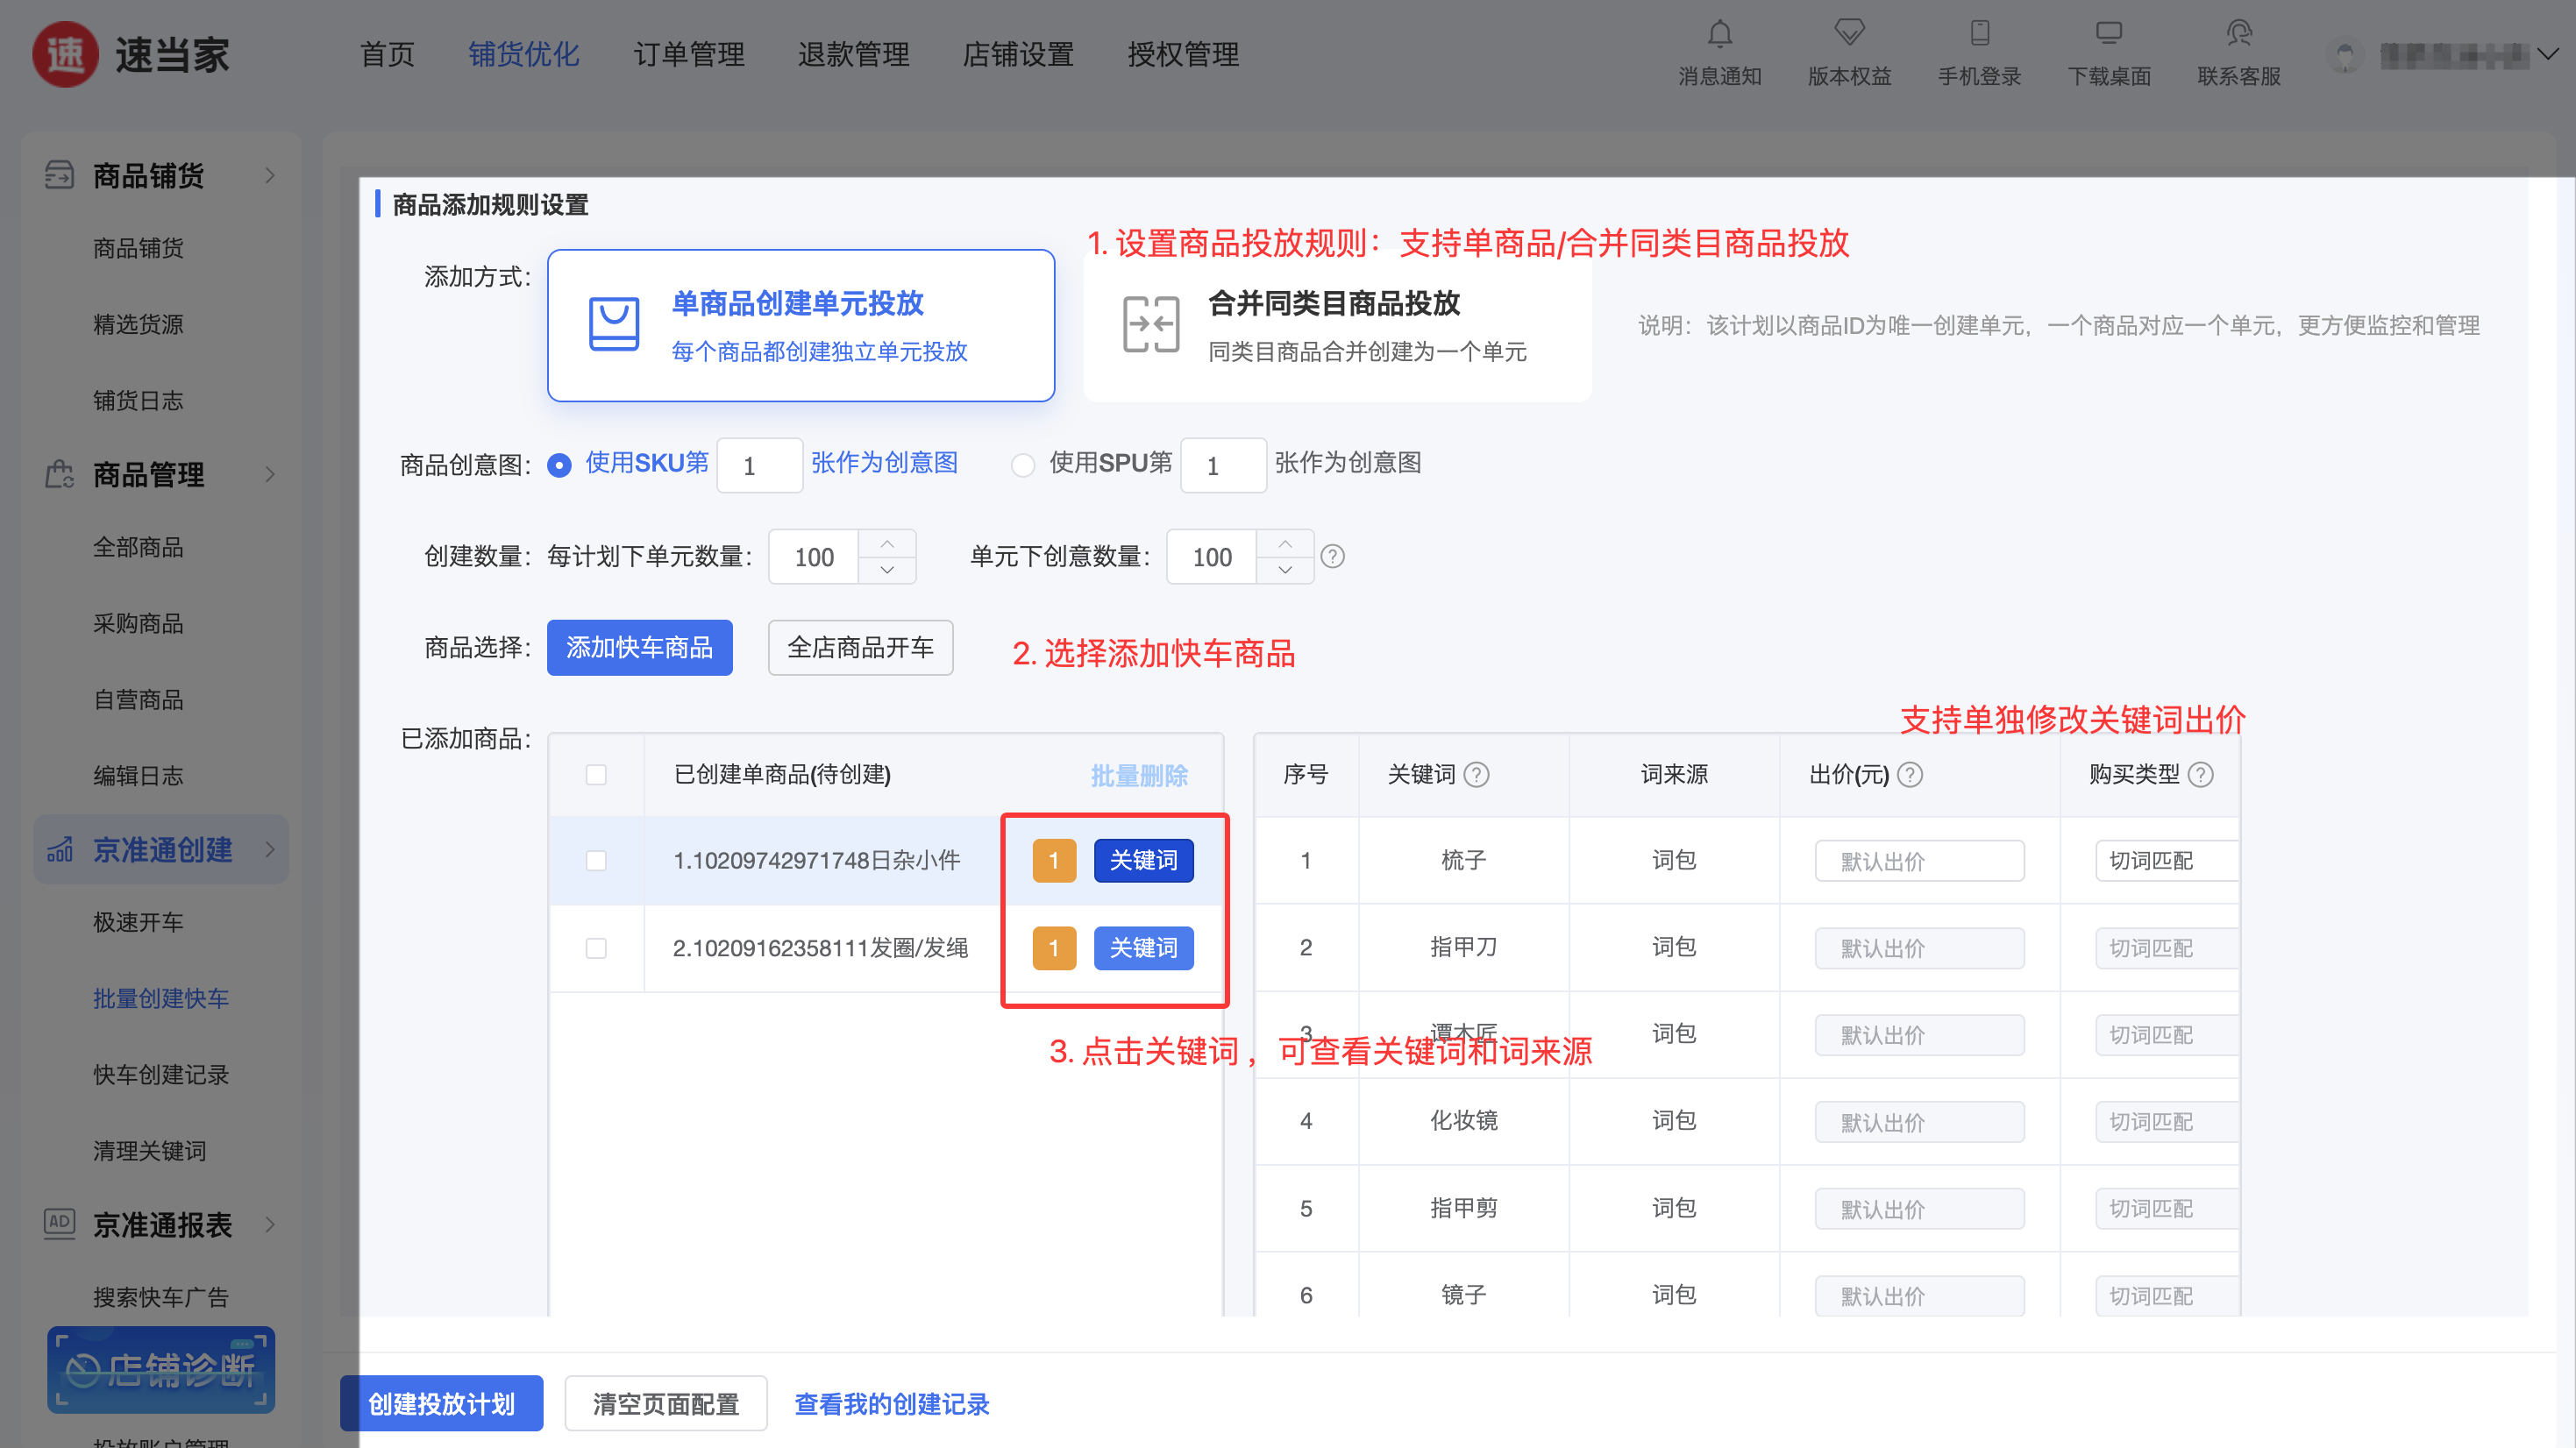The width and height of the screenshot is (2576, 1448).
Task: Click help icon beside 出价(元) header
Action: tap(1910, 774)
